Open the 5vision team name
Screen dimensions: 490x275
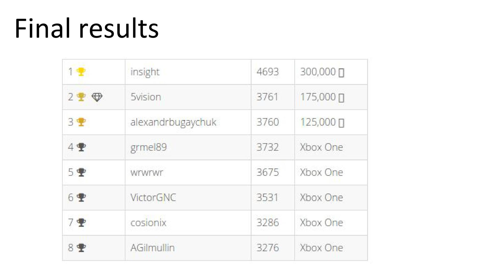(x=146, y=97)
